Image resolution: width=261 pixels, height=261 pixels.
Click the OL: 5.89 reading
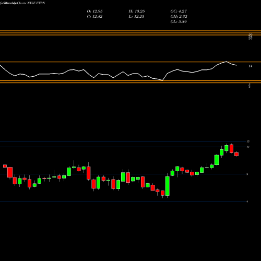pyautogui.click(x=179, y=22)
